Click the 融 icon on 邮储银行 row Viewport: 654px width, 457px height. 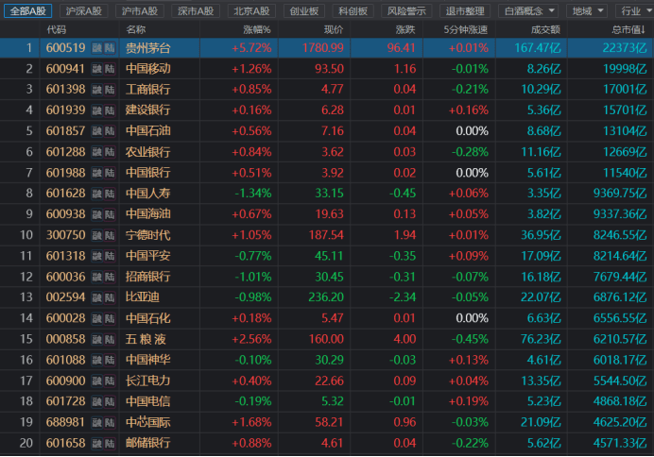click(x=96, y=443)
